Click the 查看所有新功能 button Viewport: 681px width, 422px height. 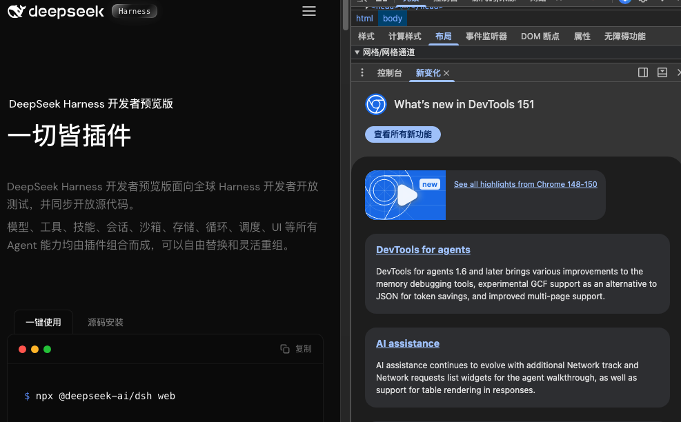point(403,134)
